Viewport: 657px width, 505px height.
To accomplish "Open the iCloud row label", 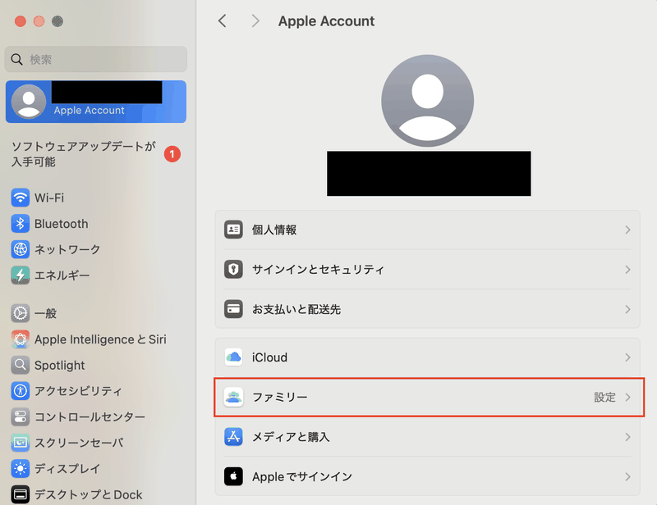I will pos(269,357).
